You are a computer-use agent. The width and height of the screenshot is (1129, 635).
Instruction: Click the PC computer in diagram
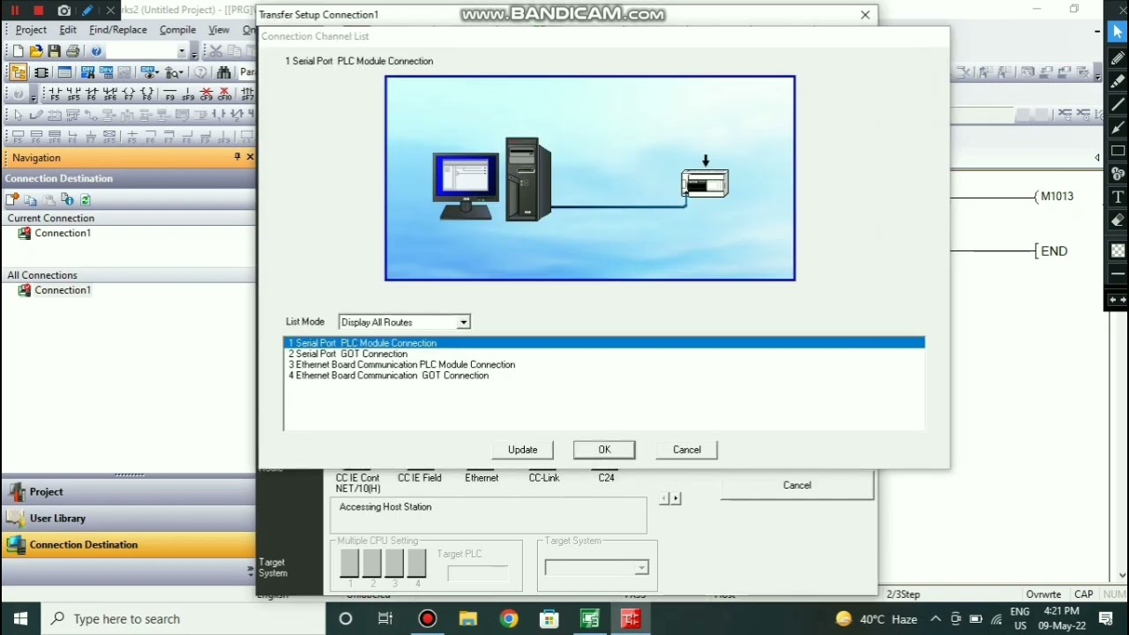tap(492, 179)
